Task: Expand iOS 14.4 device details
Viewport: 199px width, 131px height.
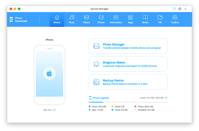Action: tap(54, 110)
